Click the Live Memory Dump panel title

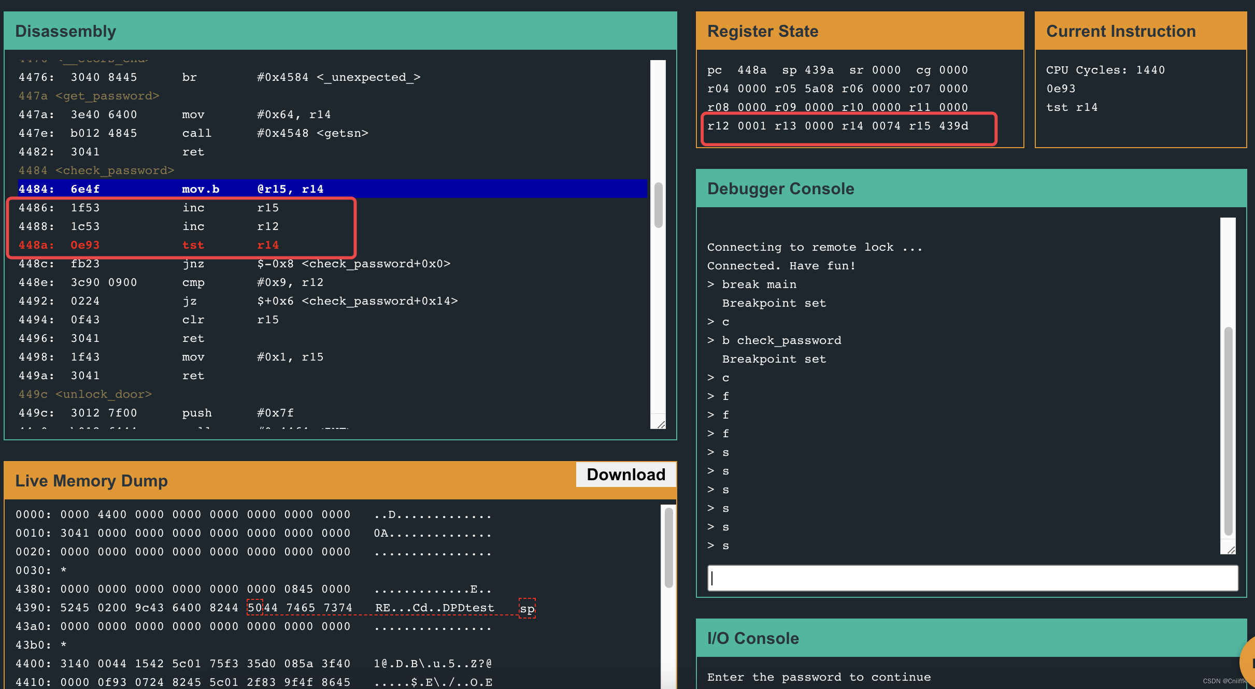tap(91, 481)
